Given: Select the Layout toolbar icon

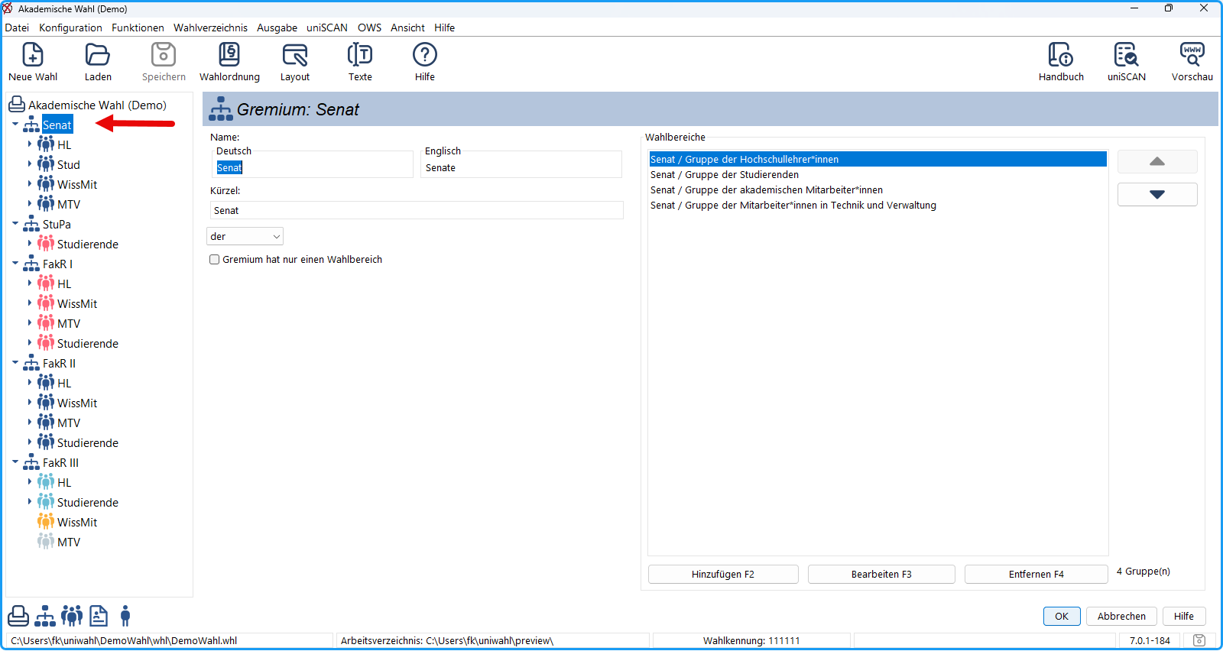Looking at the screenshot, I should pyautogui.click(x=295, y=55).
